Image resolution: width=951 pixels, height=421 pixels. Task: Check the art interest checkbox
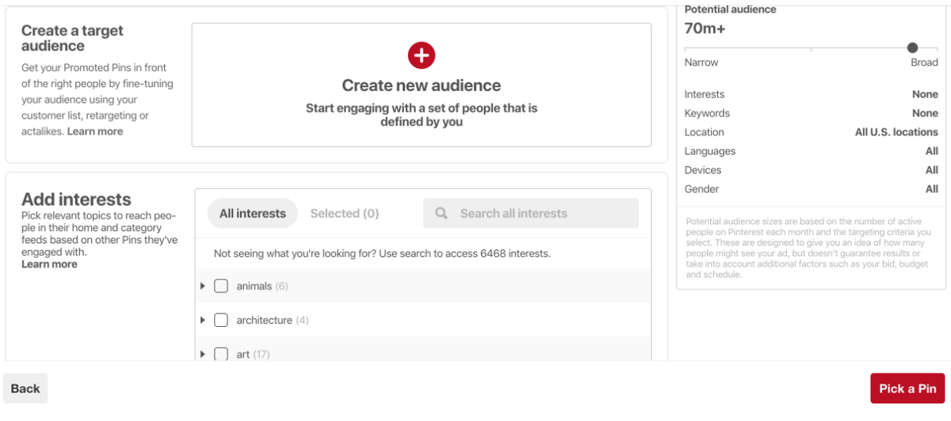[221, 354]
